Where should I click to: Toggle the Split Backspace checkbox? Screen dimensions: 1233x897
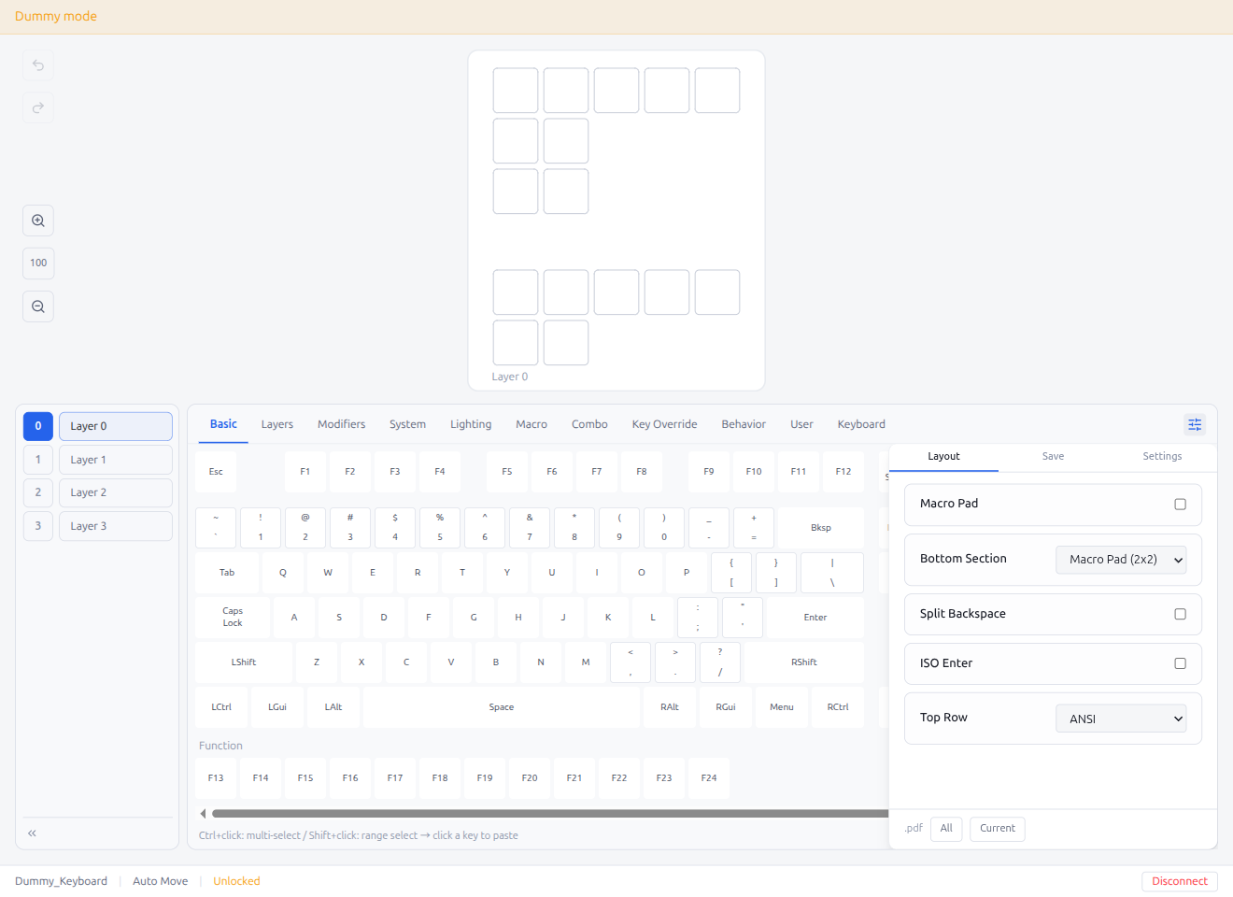click(1180, 614)
